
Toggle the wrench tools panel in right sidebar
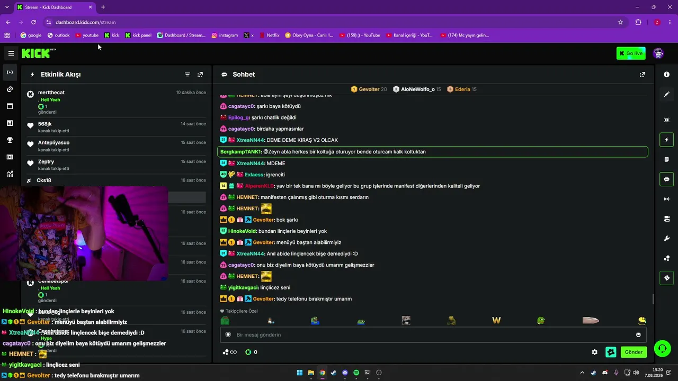pyautogui.click(x=666, y=239)
